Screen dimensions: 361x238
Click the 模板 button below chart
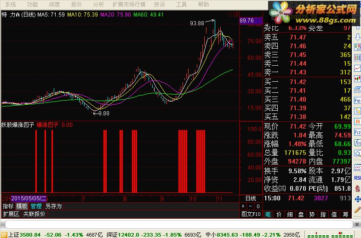[x=22, y=206]
